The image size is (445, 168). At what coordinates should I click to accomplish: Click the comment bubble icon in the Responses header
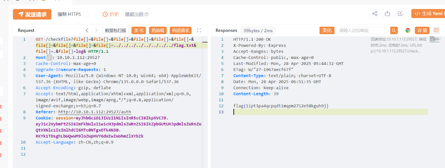click(x=436, y=30)
